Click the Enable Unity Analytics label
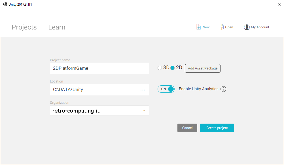Image resolution: width=284 pixels, height=165 pixels. 198,89
